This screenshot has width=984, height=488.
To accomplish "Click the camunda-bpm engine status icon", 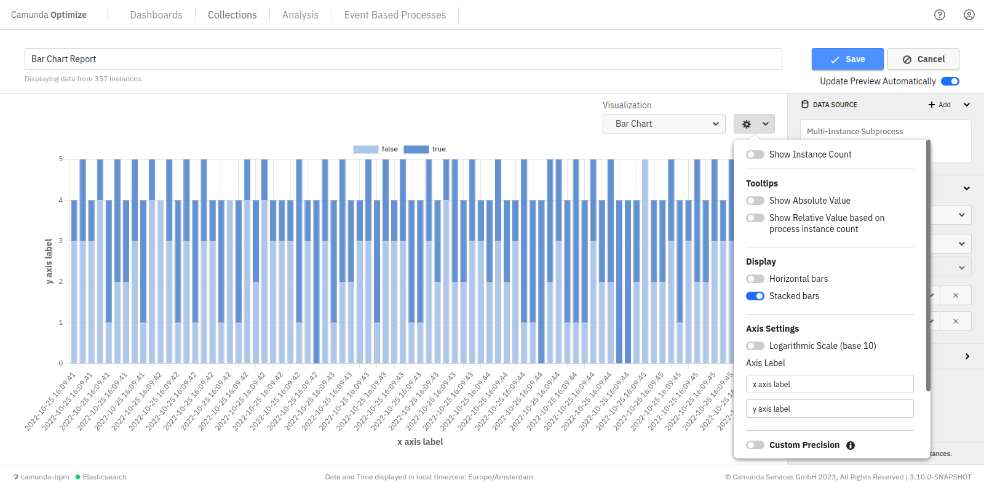I will point(16,477).
